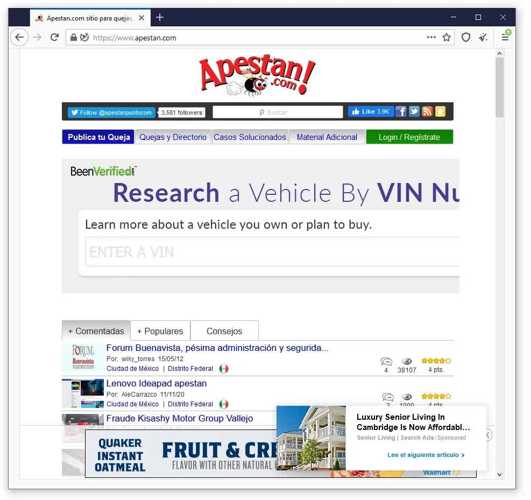The width and height of the screenshot is (531, 500).
Task: Click the star rating in Lenovo Ideapad row
Action: click(436, 396)
